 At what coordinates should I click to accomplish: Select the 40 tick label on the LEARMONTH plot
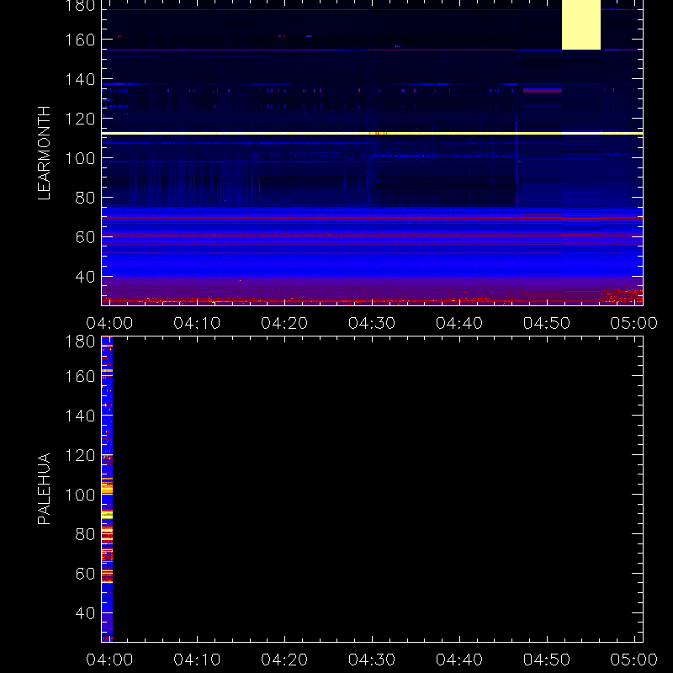pos(85,277)
